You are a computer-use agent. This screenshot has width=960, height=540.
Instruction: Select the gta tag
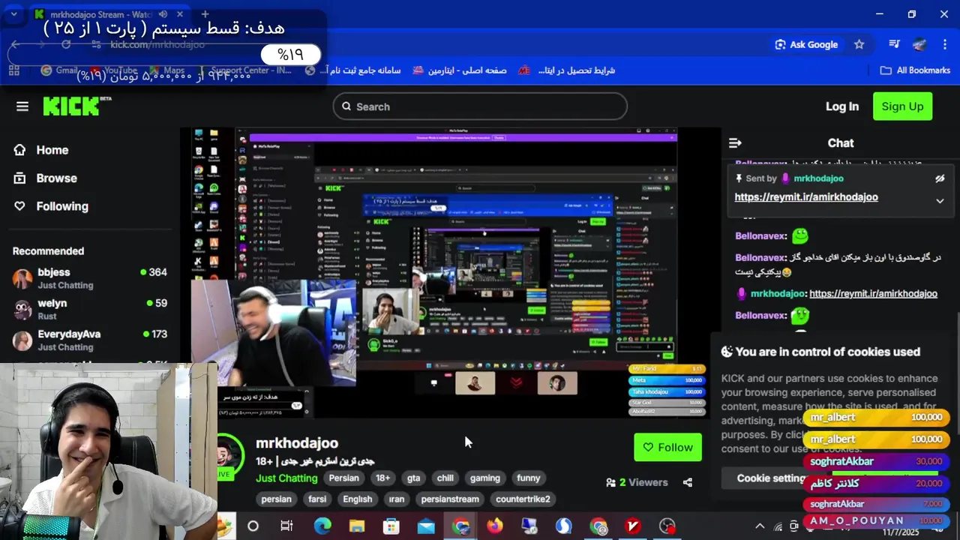click(x=413, y=478)
